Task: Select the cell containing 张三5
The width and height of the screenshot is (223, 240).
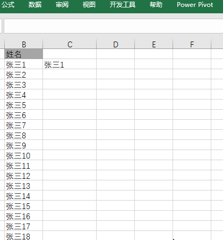Action: [x=24, y=104]
